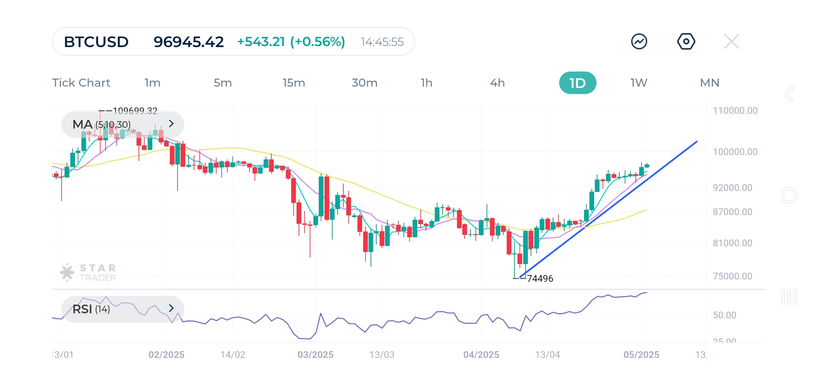Click the zigzag line chart circle icon
Screen dimensions: 823x387
639,41
